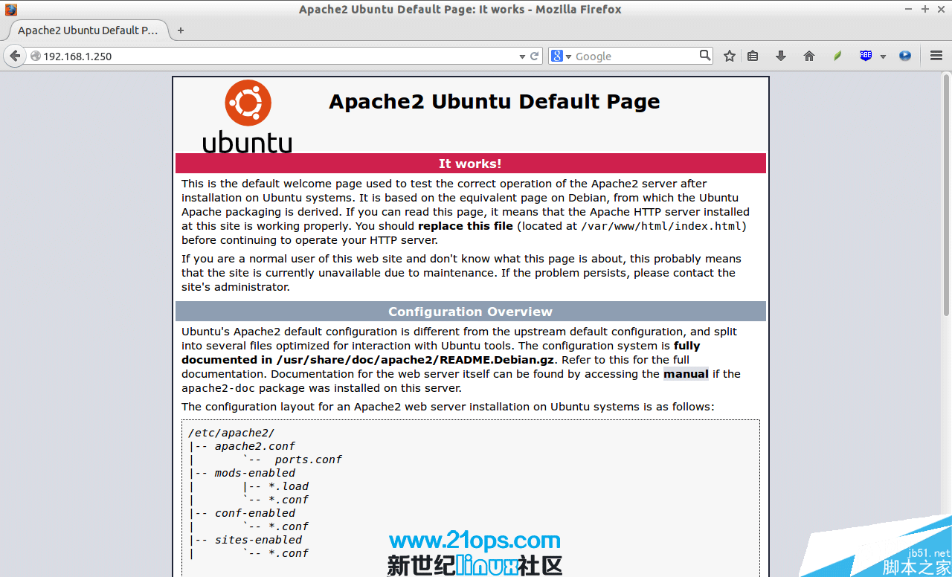This screenshot has height=577, width=952.
Task: Click the blue globe add-on icon
Action: 905,56
